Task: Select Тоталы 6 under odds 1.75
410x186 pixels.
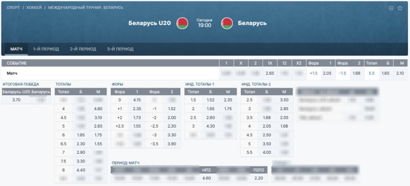Action: 98,135
